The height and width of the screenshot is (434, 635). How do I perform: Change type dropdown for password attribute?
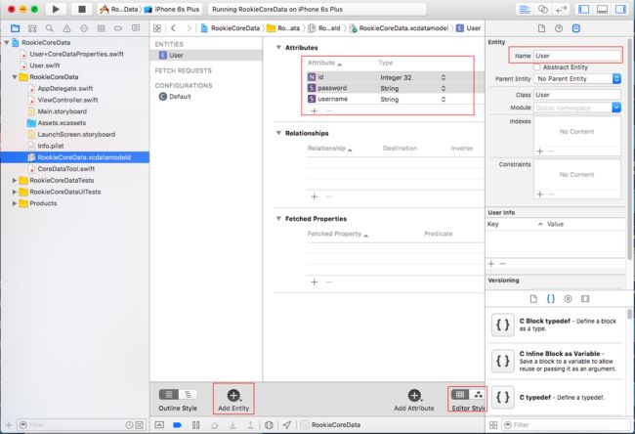tap(444, 88)
